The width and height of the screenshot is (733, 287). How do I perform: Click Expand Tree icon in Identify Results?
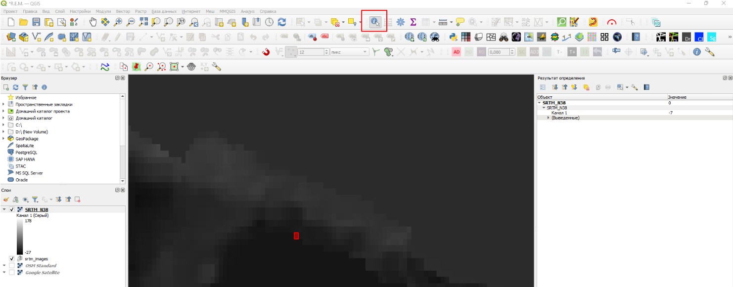(555, 87)
